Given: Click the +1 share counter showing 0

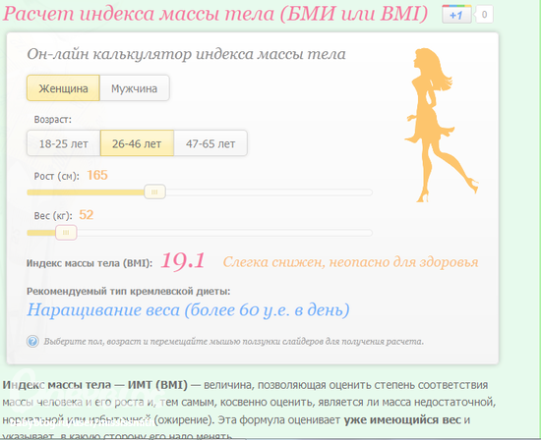Looking at the screenshot, I should pos(484,15).
